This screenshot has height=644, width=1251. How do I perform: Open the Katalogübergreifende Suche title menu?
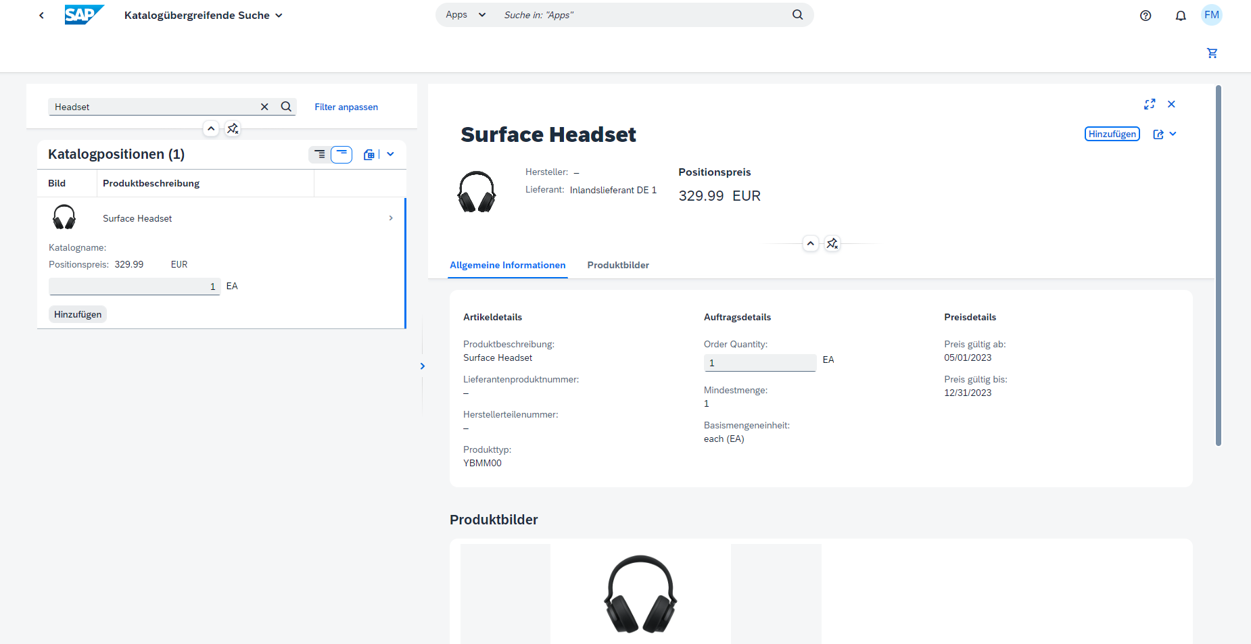[x=204, y=15]
